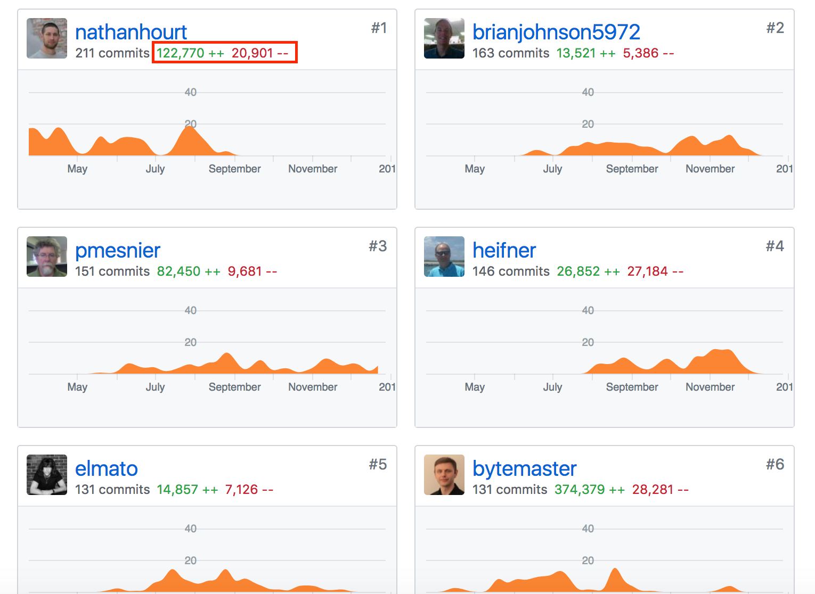
Task: Click the 122,770 ++ additions count
Action: click(x=190, y=53)
